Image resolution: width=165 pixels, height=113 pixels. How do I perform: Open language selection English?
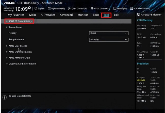pyautogui.click(x=41, y=8)
